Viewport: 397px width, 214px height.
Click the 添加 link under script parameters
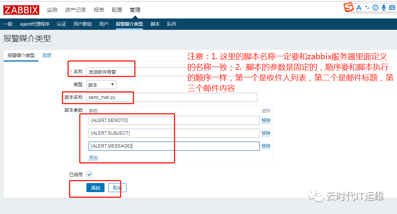(93, 158)
